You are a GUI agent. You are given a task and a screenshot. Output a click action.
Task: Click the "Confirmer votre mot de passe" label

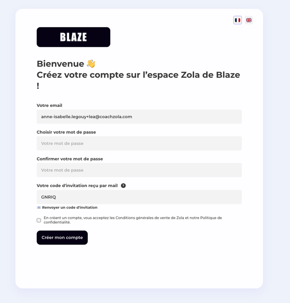pos(70,159)
